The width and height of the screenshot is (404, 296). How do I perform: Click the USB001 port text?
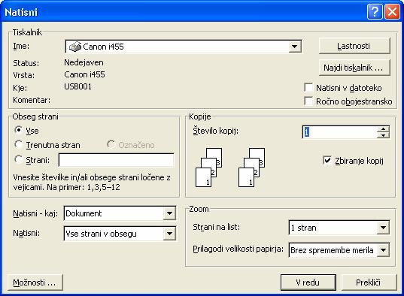pyautogui.click(x=77, y=86)
